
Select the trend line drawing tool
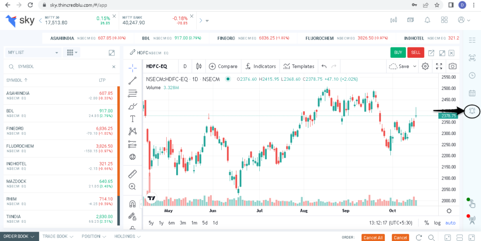coord(132,81)
